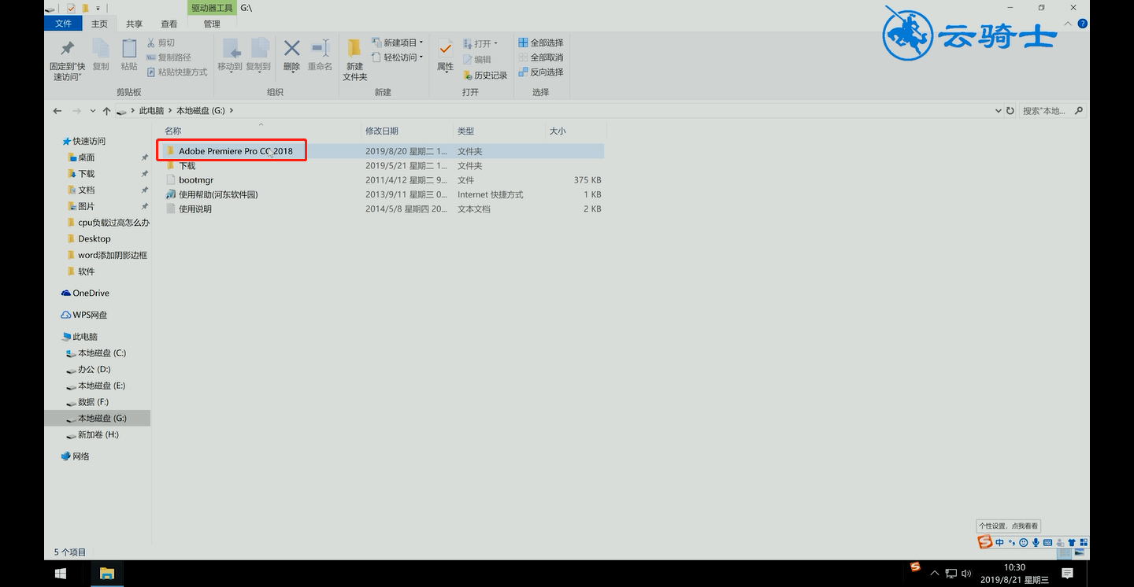Switch to the Manage (管理) tab
This screenshot has width=1134, height=587.
pos(212,24)
